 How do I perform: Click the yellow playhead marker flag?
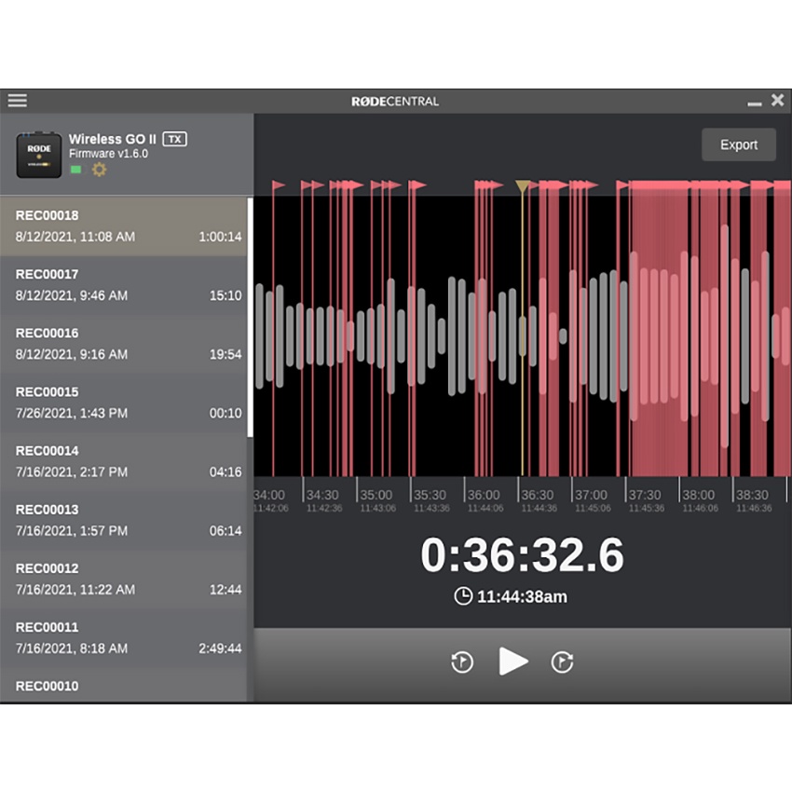523,187
